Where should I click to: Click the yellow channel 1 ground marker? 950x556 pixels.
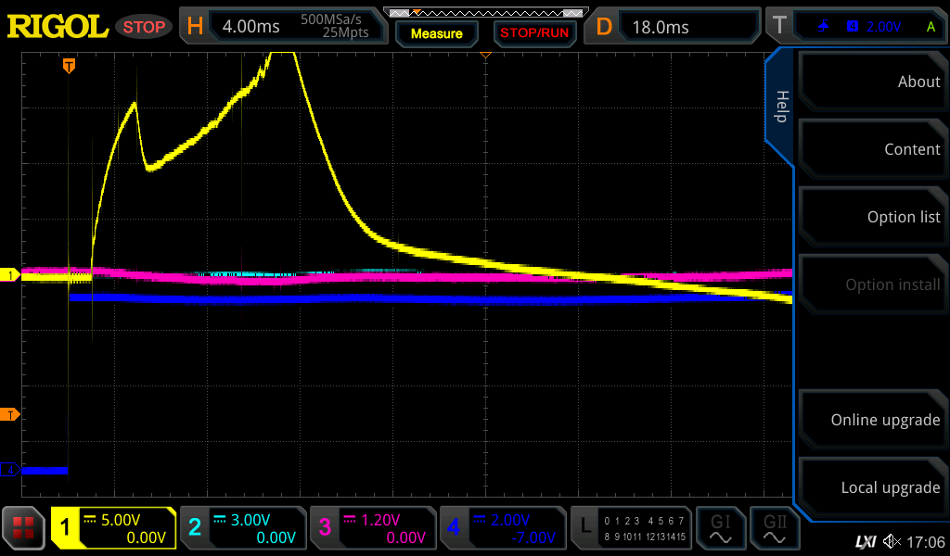coord(10,275)
